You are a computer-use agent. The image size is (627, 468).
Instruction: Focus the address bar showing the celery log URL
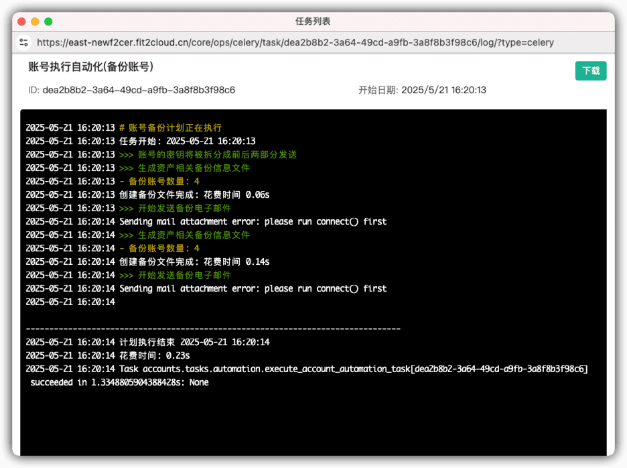coord(295,42)
